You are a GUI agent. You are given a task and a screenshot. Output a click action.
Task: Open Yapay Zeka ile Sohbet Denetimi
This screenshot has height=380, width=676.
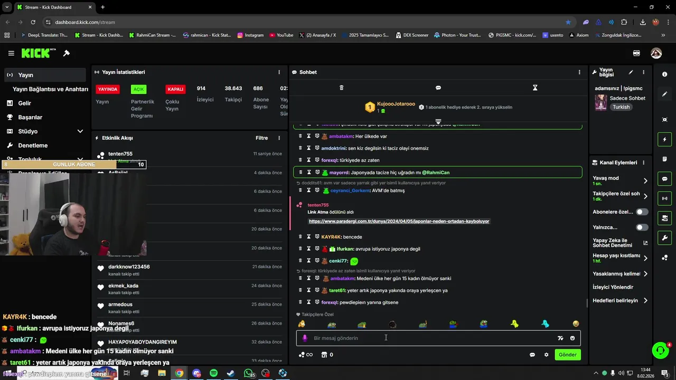[x=620, y=243]
